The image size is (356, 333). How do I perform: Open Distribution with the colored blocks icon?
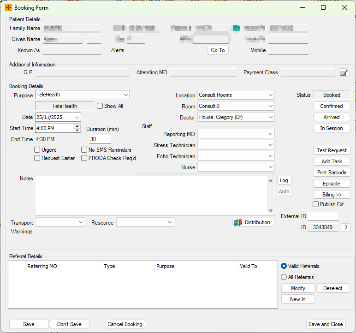[x=253, y=222]
